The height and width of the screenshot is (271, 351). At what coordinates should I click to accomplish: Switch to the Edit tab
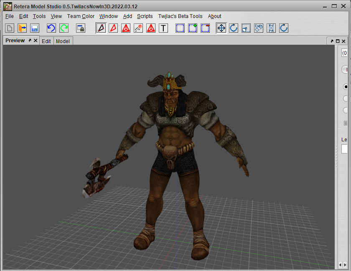coord(46,41)
